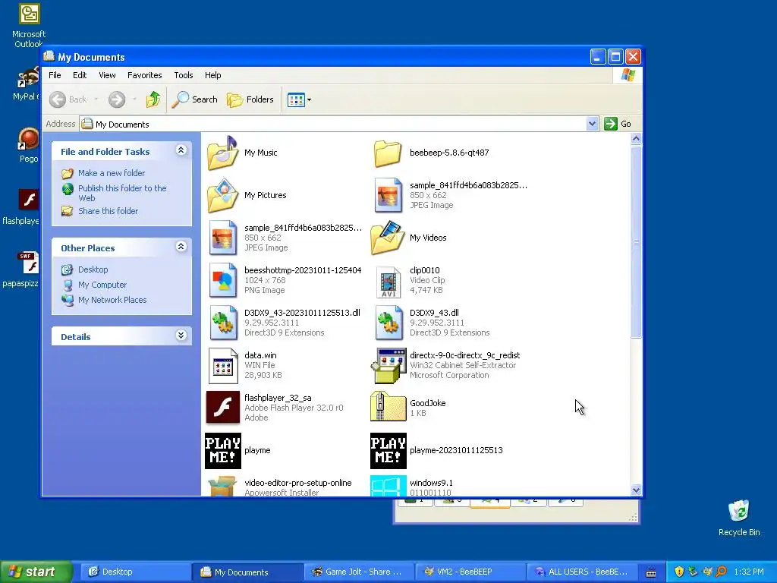Click the Start button
This screenshot has height=583, width=777.
click(x=36, y=572)
